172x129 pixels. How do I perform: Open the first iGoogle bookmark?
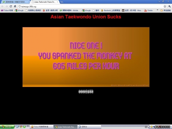coord(19,10)
